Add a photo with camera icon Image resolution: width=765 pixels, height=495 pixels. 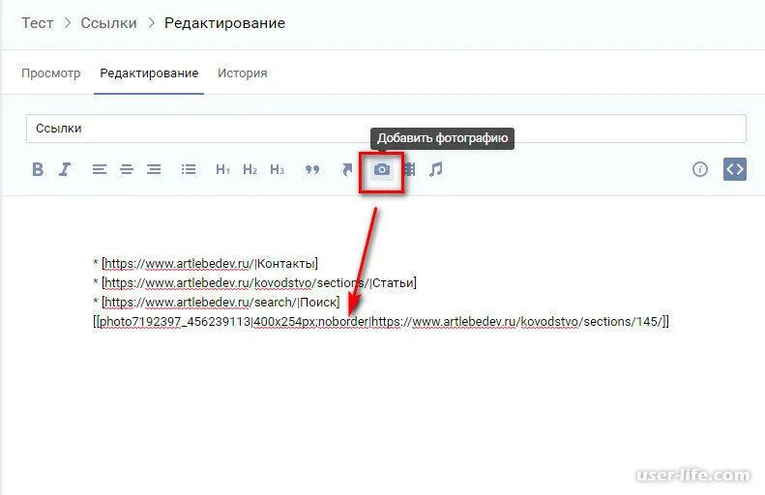381,169
